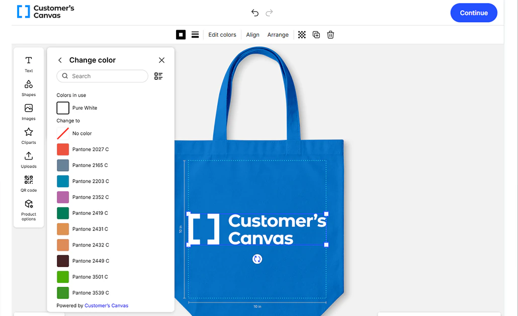Click the rotate handle below the logo
This screenshot has height=316, width=518.
coord(257,259)
